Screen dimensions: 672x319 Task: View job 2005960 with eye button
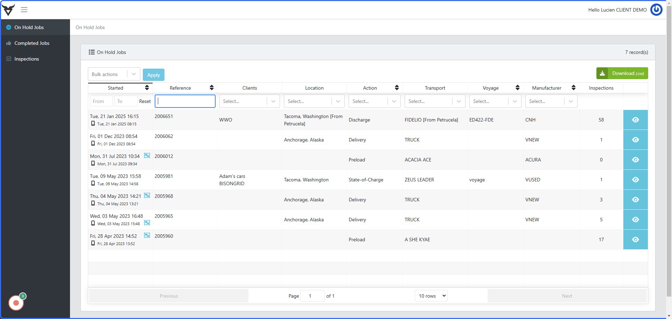pos(636,240)
